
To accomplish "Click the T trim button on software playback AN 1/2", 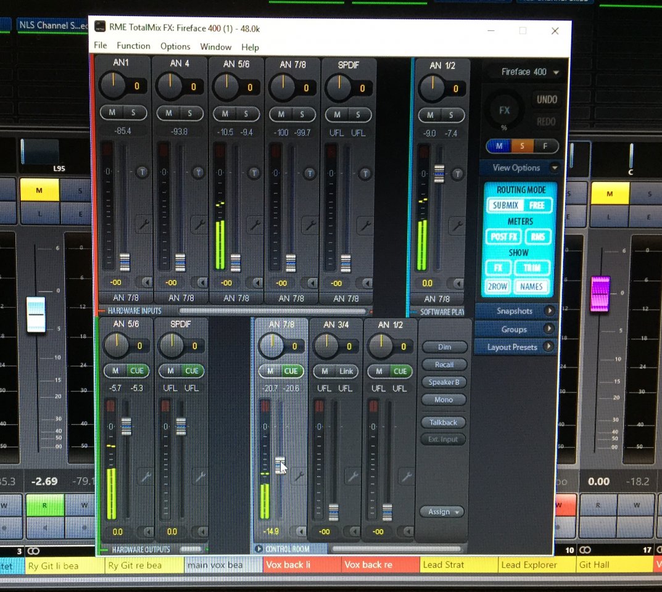I will coord(457,174).
